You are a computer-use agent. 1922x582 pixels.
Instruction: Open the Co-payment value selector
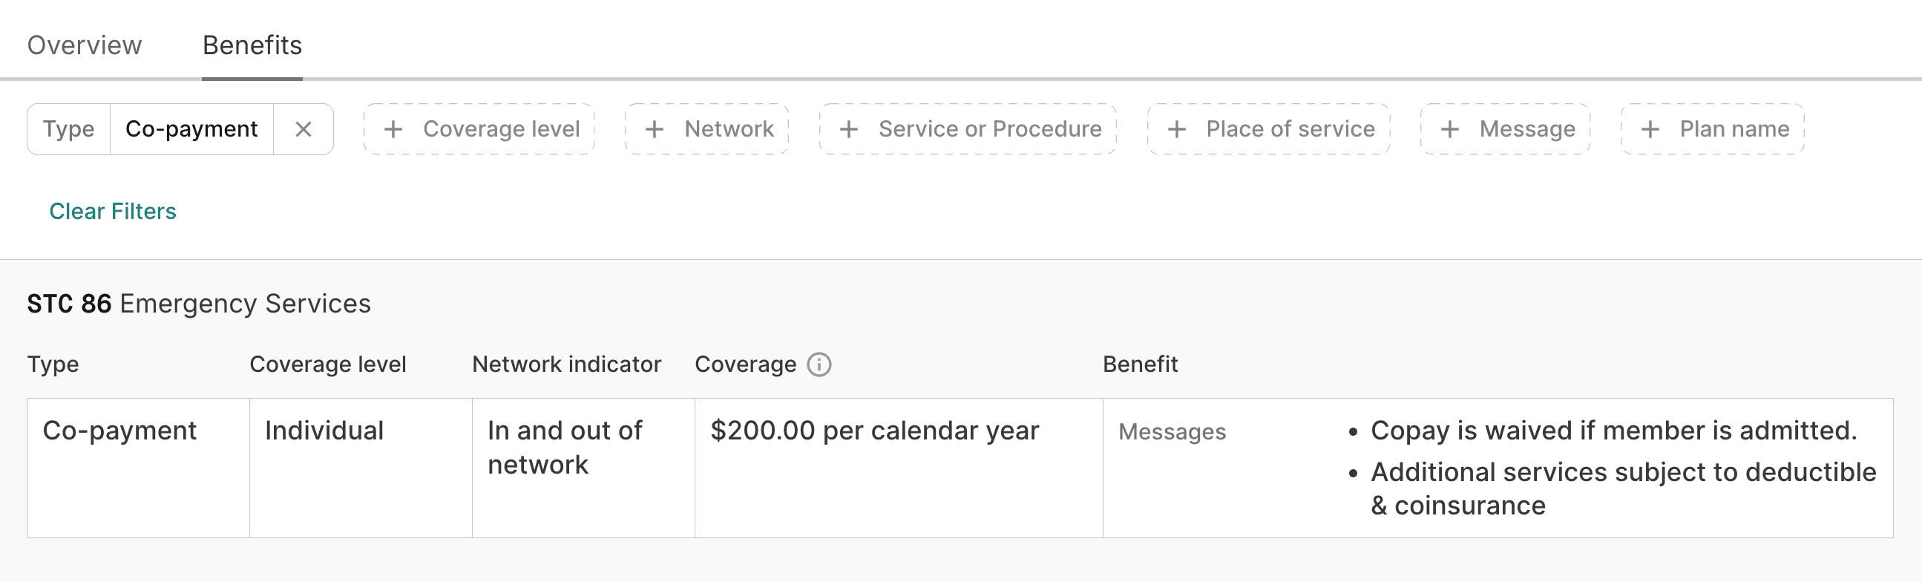coord(191,128)
